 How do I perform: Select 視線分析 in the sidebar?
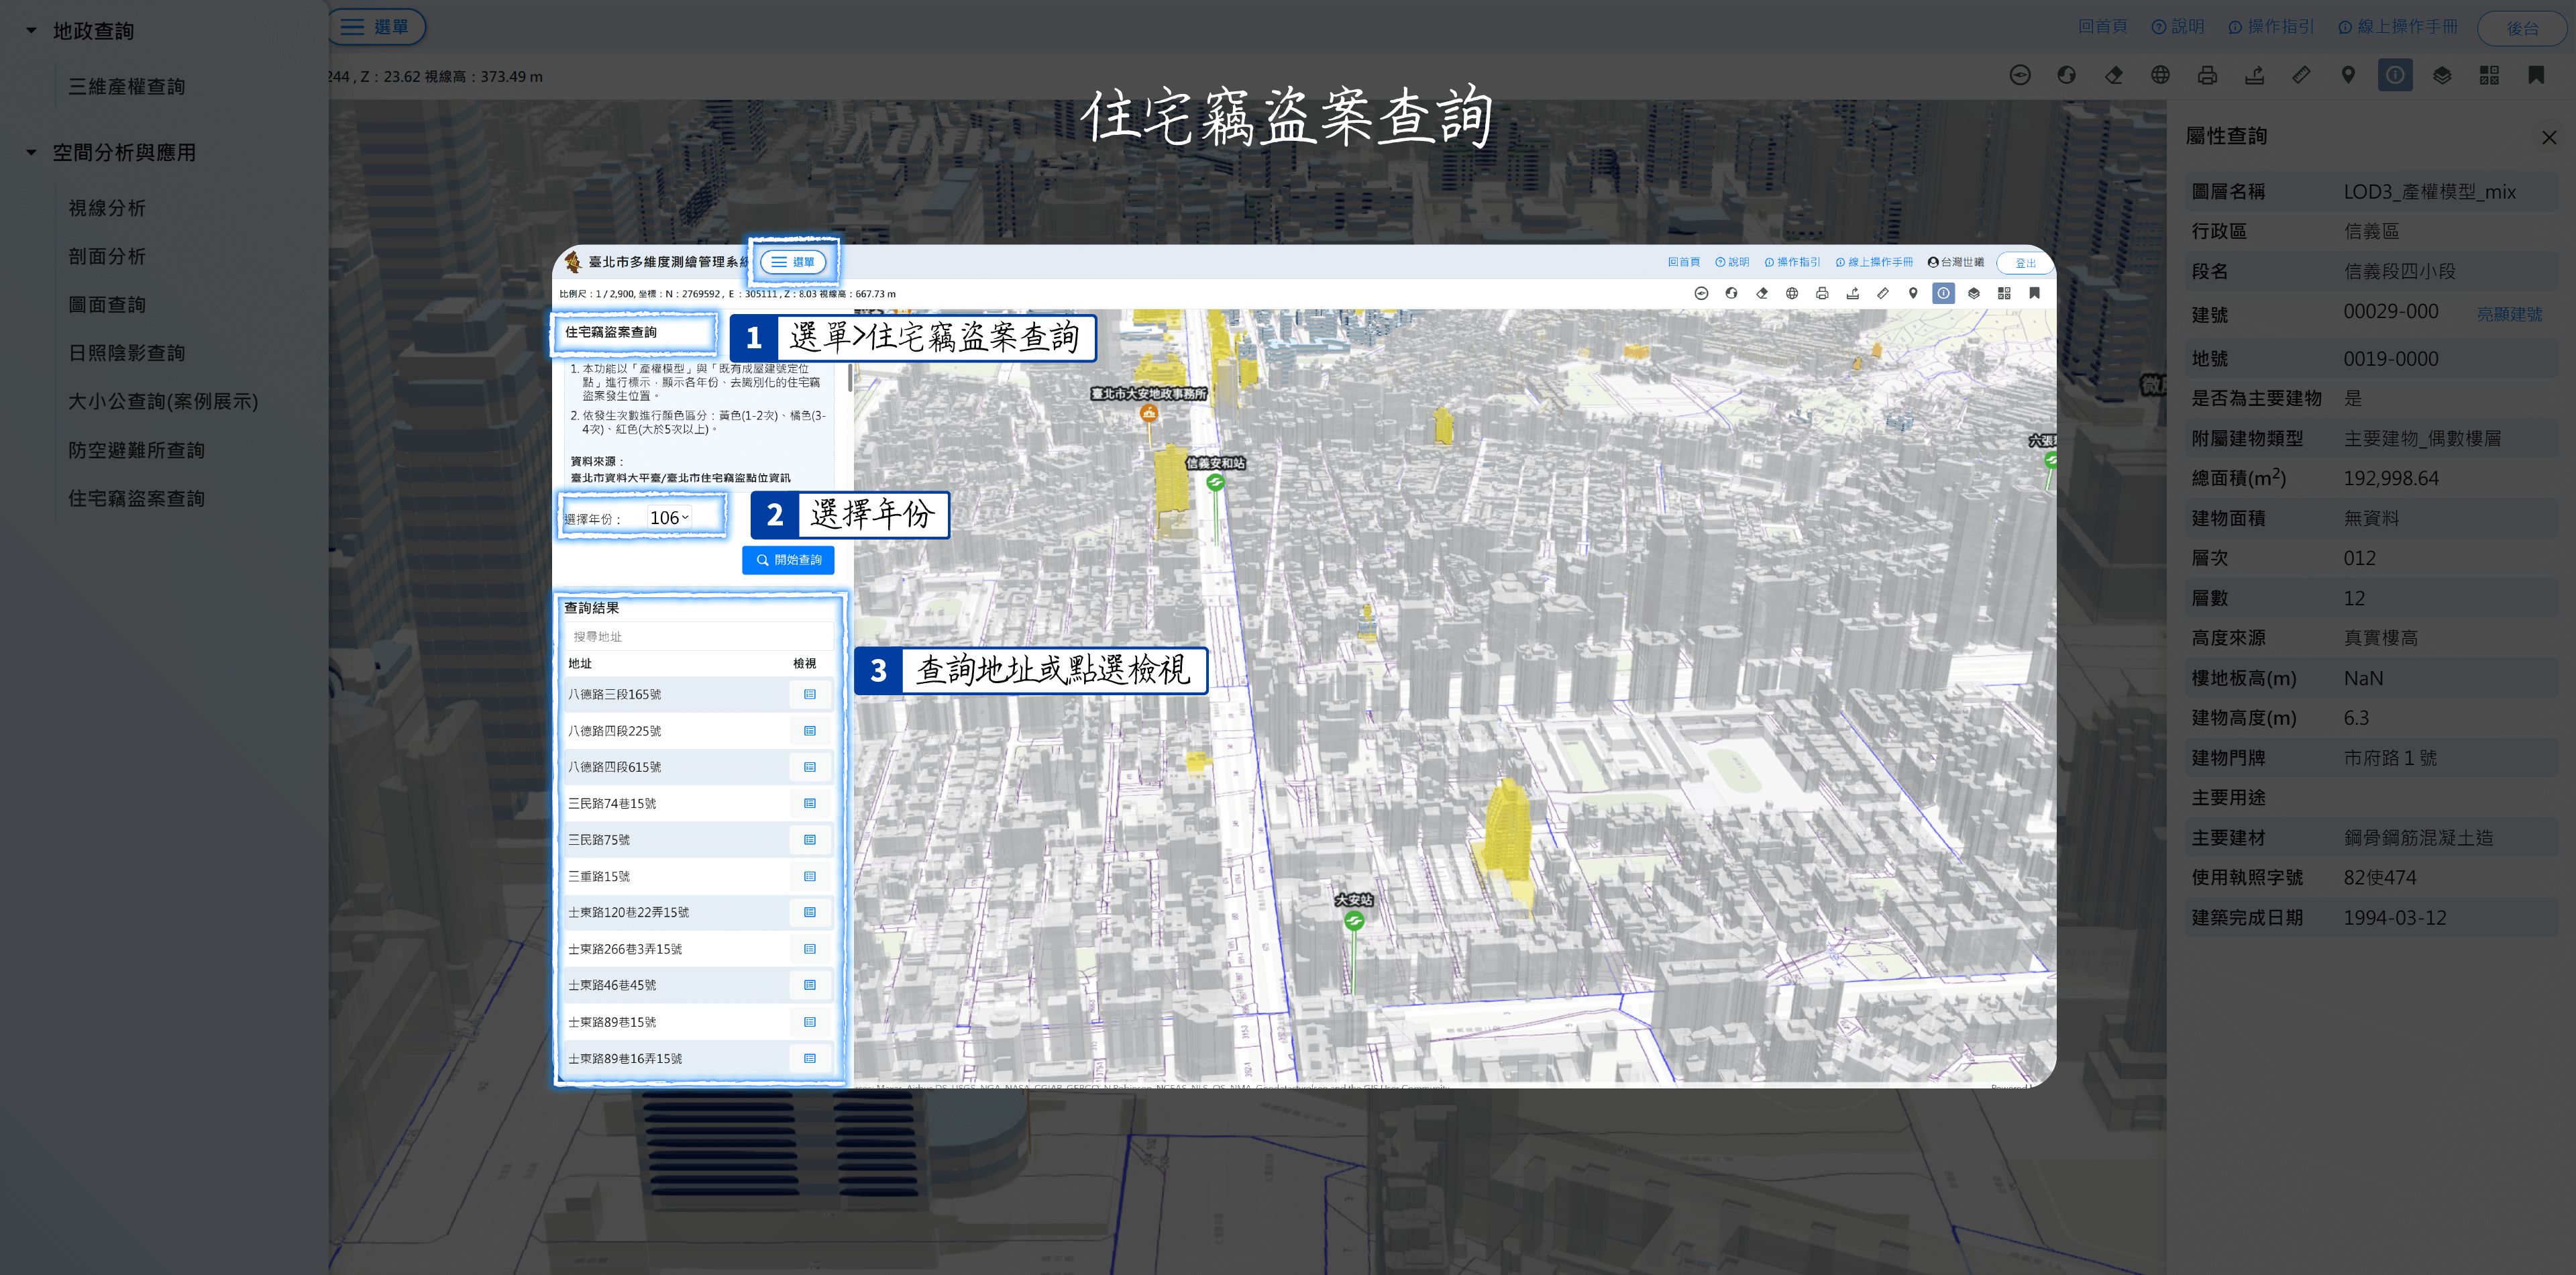[107, 208]
